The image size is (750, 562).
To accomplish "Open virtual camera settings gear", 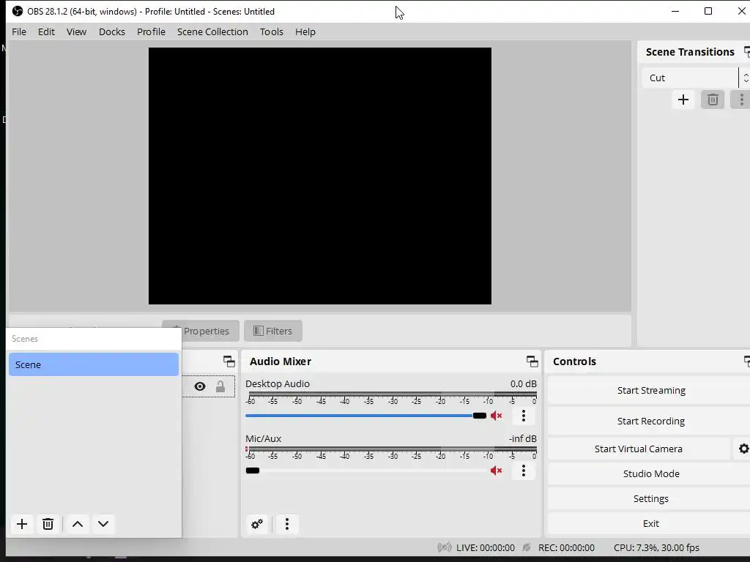I will (x=743, y=449).
